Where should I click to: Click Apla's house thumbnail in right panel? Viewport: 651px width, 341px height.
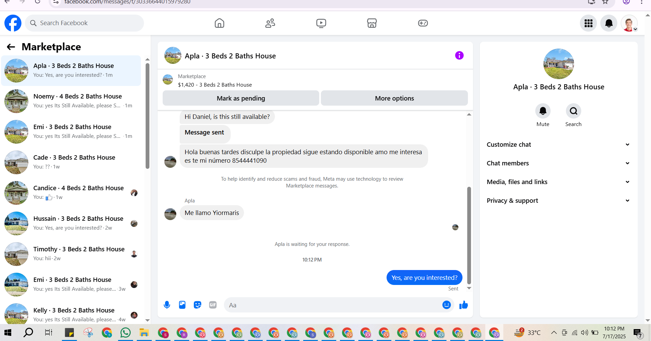point(558,64)
